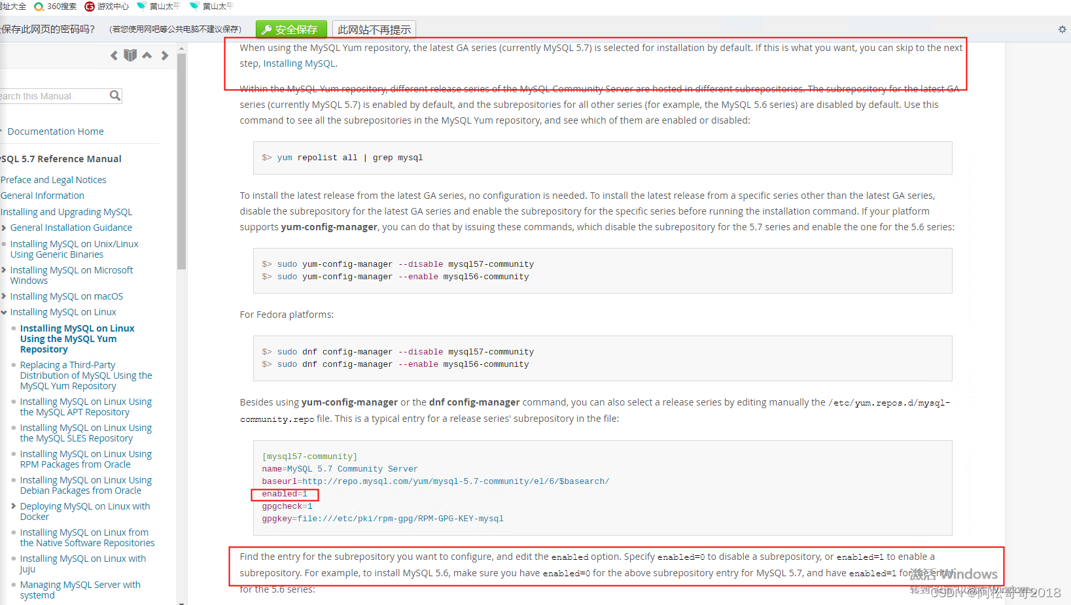This screenshot has width=1071, height=605.
Task: Open the first 黄山太平 bookmark
Action: [158, 6]
